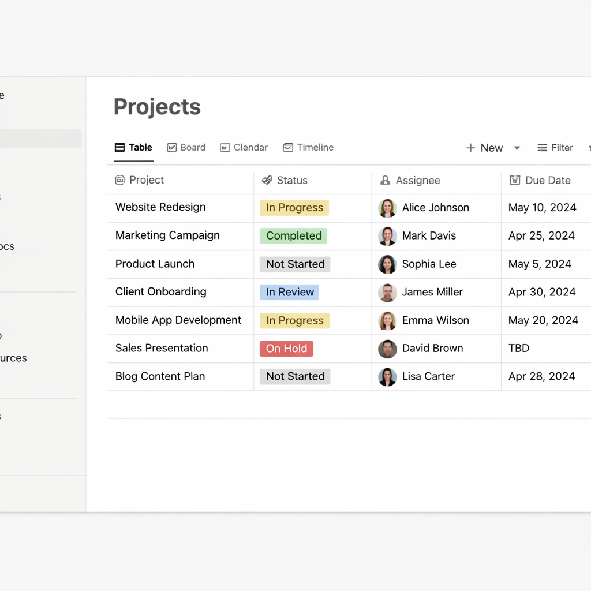Select the Table view tab

133,148
